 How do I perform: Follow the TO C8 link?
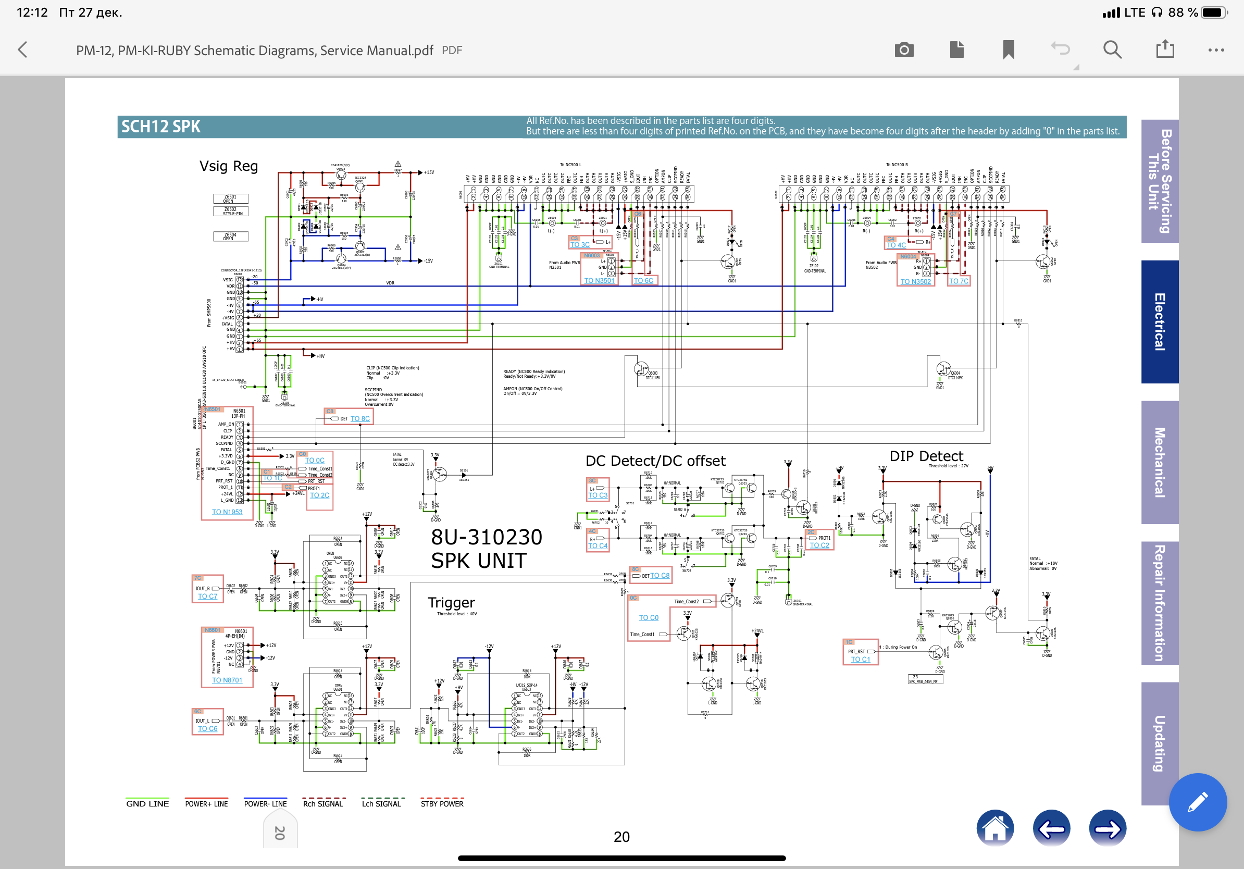click(x=660, y=575)
